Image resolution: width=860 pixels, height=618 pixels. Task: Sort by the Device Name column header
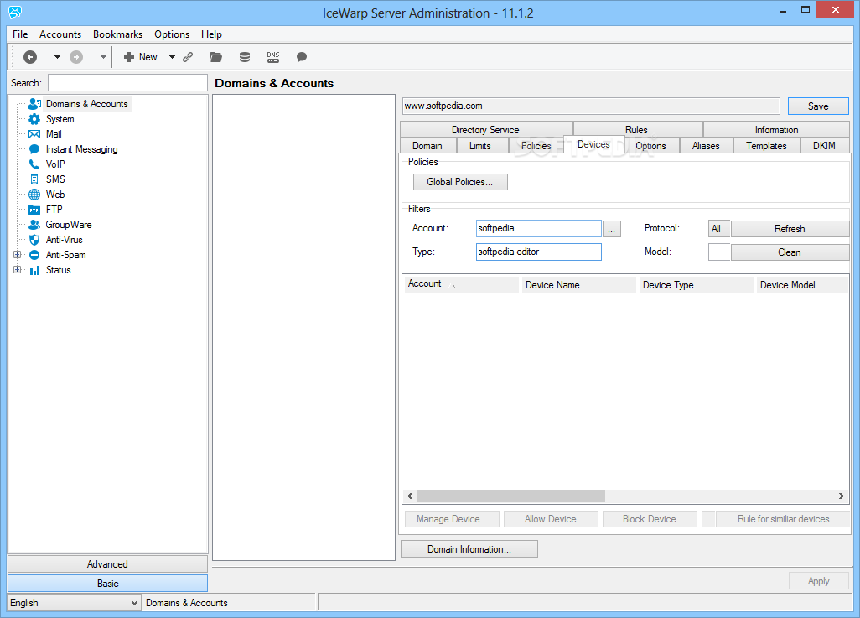point(578,284)
